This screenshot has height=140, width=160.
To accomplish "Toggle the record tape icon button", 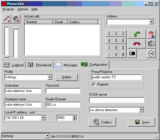I will pos(132,53).
